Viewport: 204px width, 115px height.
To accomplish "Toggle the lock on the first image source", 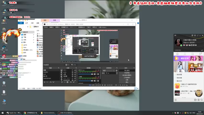I will (75, 70).
